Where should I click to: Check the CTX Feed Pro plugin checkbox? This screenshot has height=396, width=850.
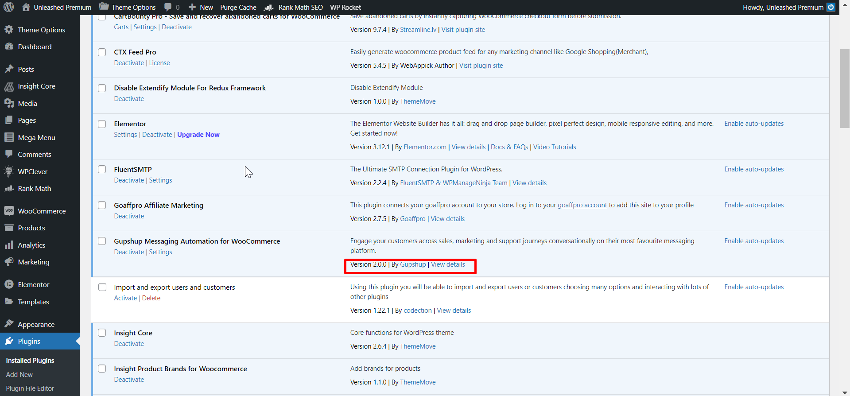[x=102, y=52]
